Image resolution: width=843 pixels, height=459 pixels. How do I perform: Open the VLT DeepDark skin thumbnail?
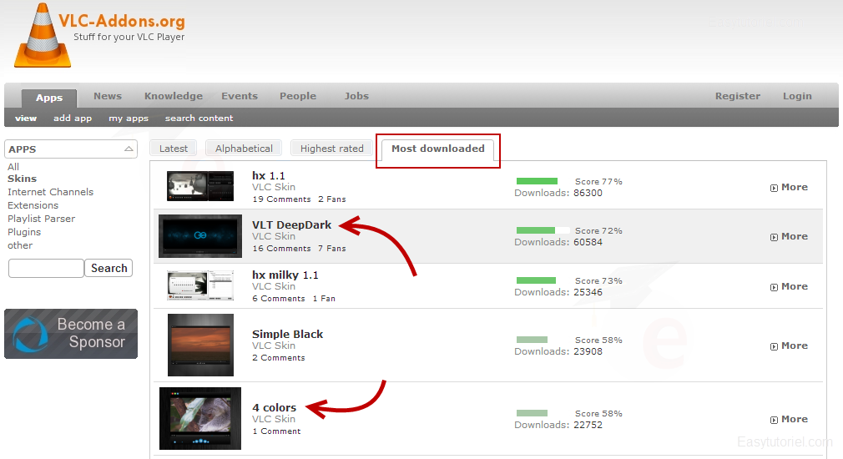pyautogui.click(x=200, y=236)
